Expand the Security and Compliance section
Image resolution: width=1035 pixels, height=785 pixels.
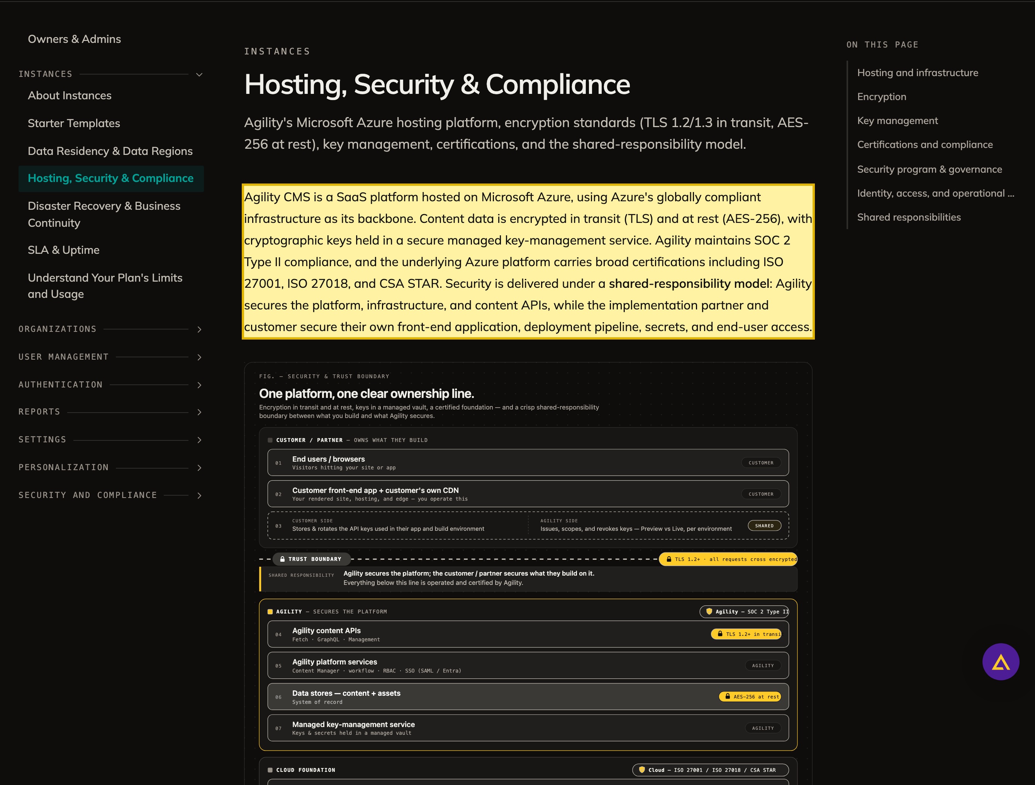click(x=199, y=495)
